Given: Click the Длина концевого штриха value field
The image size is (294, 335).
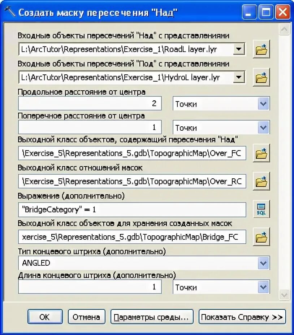Looking at the screenshot, I should pos(90,287).
